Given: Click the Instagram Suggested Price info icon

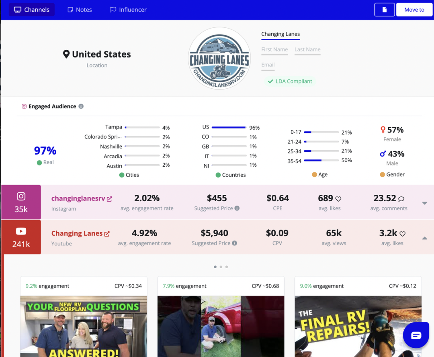Looking at the screenshot, I should click(x=237, y=208).
